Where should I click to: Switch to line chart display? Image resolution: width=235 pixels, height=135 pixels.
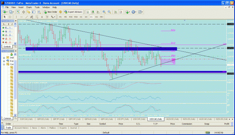point(98,12)
